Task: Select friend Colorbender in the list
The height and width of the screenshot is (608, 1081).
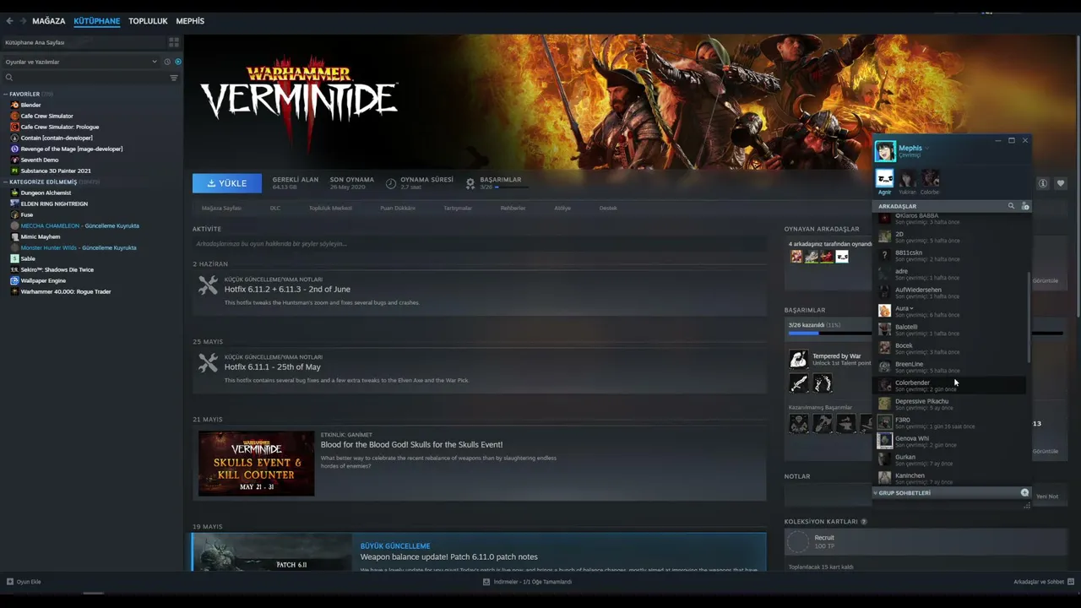Action: tap(949, 386)
